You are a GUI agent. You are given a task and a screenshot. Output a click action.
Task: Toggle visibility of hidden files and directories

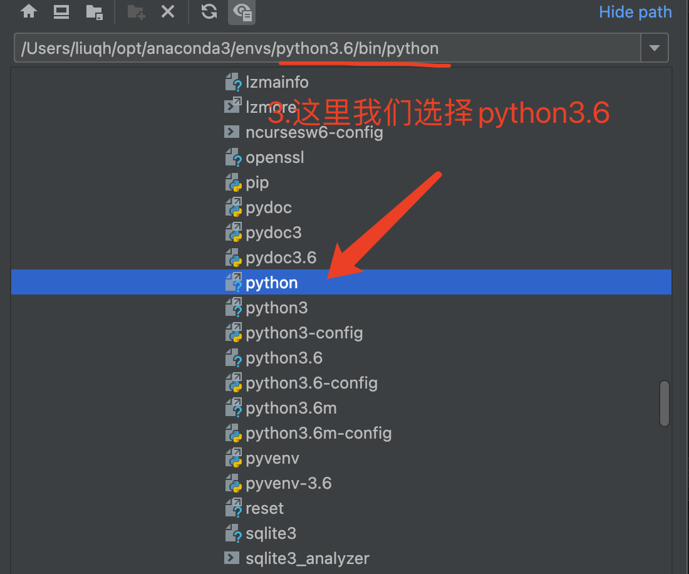[242, 11]
